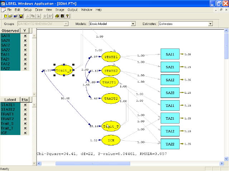229x171 pixels.
Task: Select the Trait_S latent variable ellipse
Action: (x=64, y=70)
